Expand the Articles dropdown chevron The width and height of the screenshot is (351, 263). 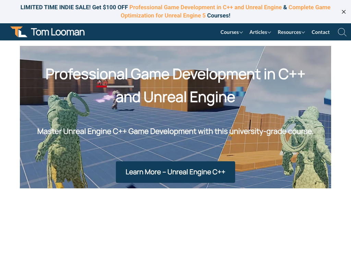tap(269, 33)
